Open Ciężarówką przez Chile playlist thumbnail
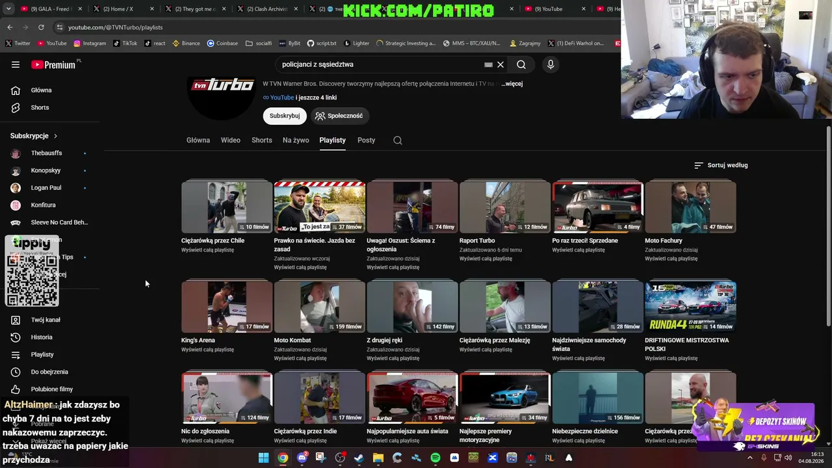The image size is (832, 468). pyautogui.click(x=227, y=207)
